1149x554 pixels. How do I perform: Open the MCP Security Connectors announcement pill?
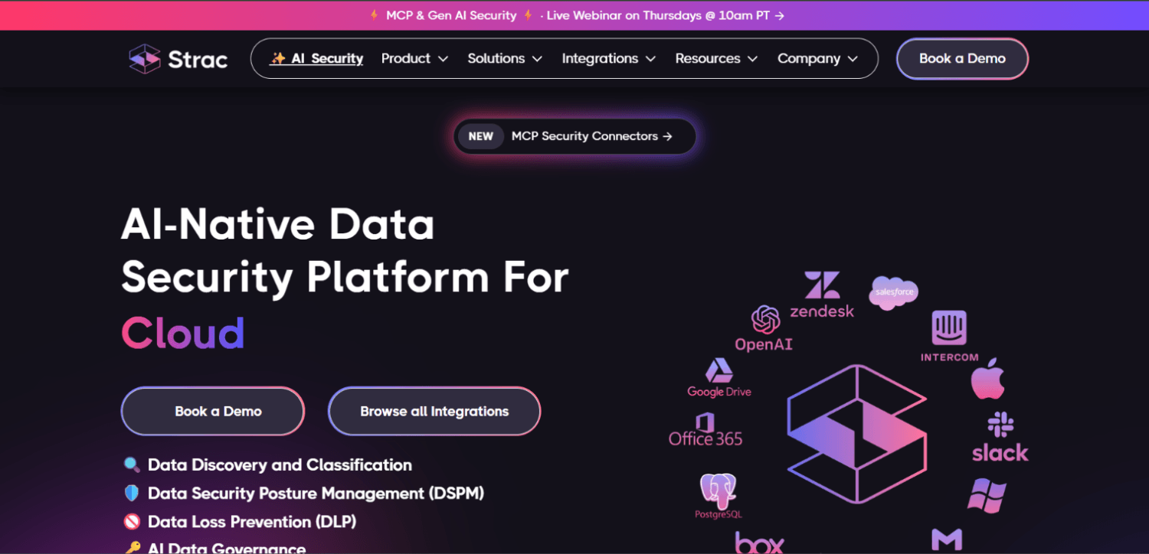[x=574, y=136]
